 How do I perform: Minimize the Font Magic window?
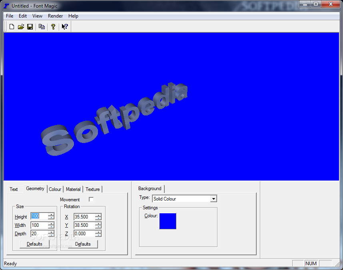point(305,4)
